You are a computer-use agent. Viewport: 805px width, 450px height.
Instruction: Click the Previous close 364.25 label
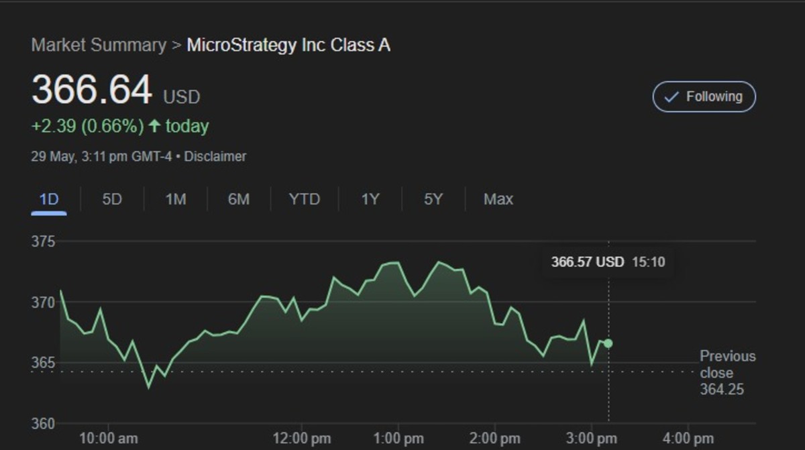[727, 373]
